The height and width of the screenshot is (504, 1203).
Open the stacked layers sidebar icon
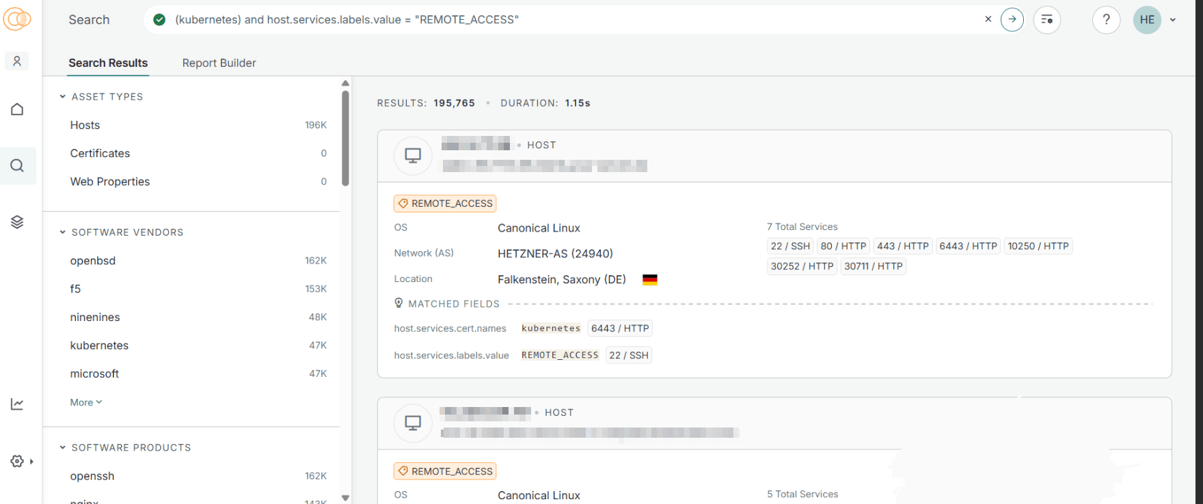point(17,222)
